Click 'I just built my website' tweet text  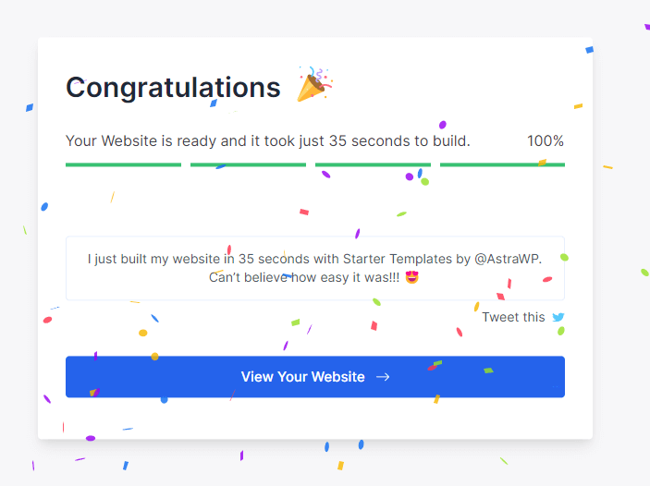tap(154, 260)
